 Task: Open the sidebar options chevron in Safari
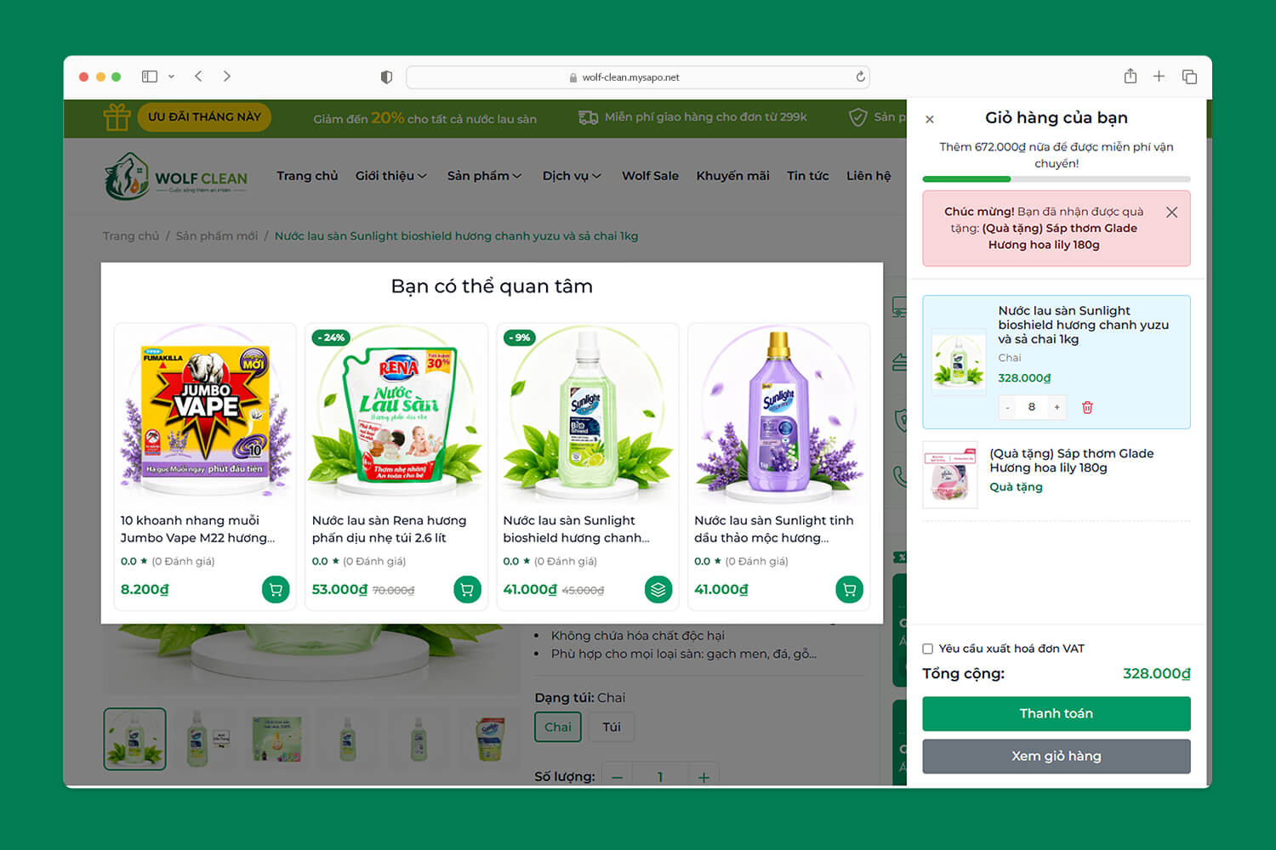[x=171, y=76]
